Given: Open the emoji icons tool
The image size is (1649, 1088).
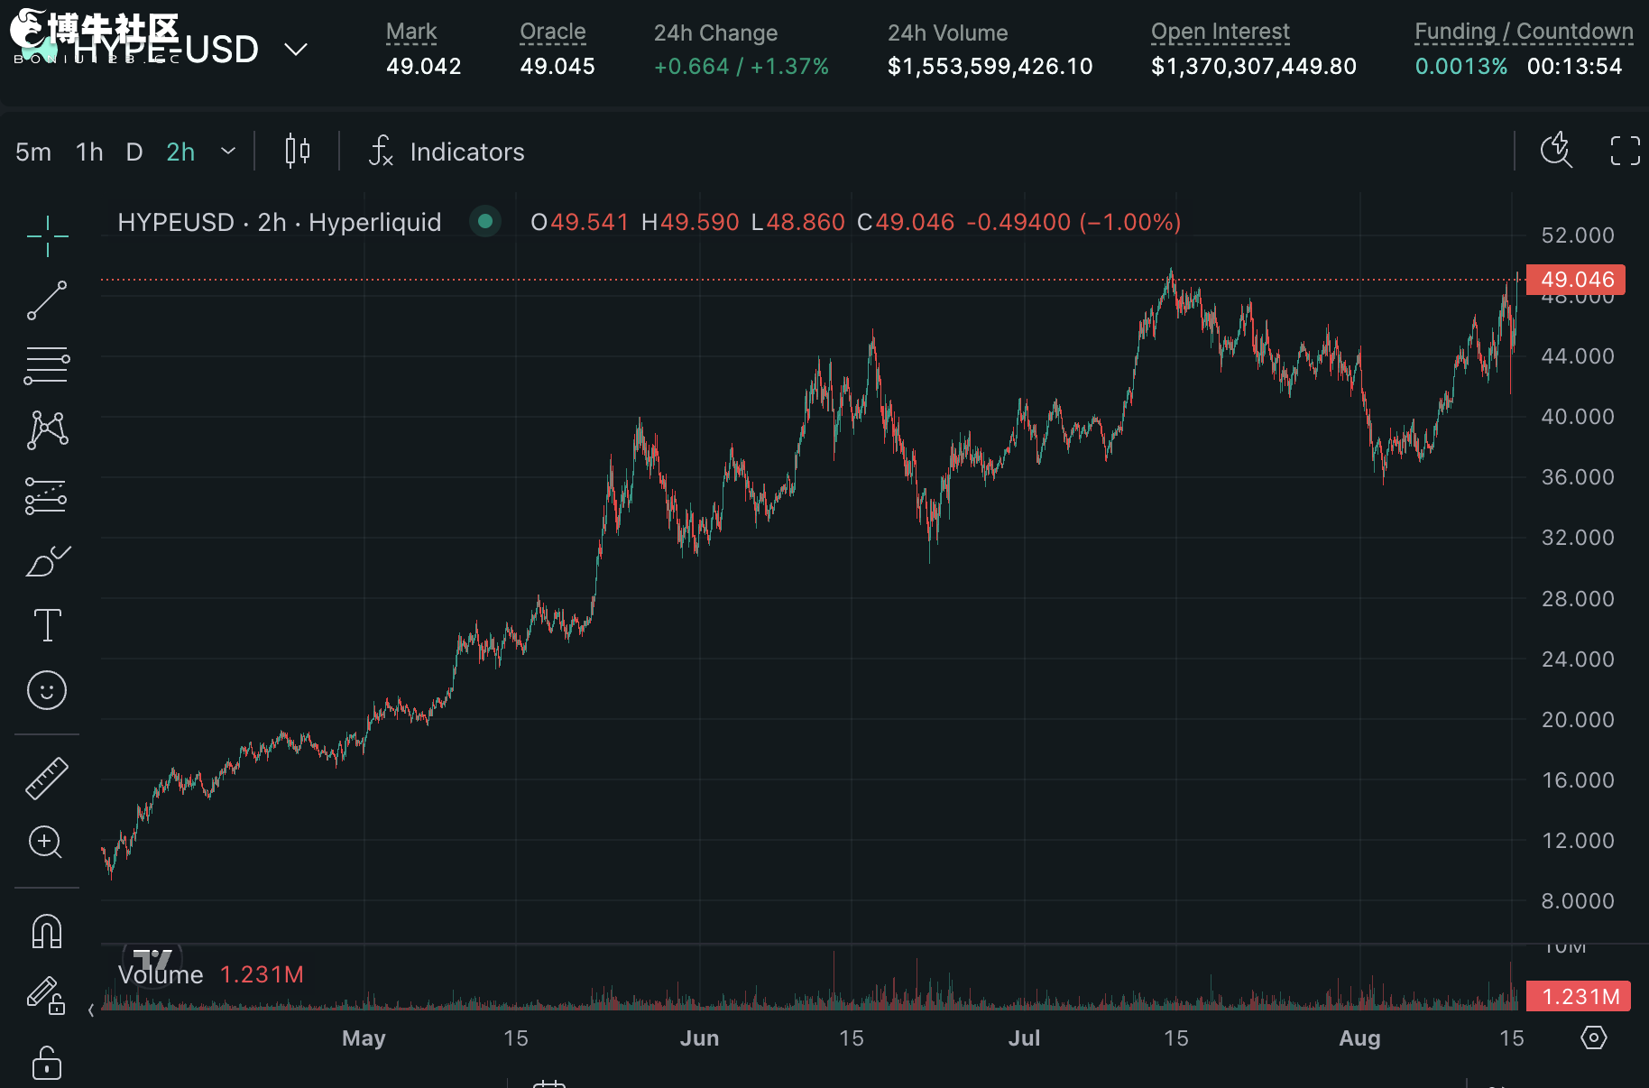Looking at the screenshot, I should 47,690.
